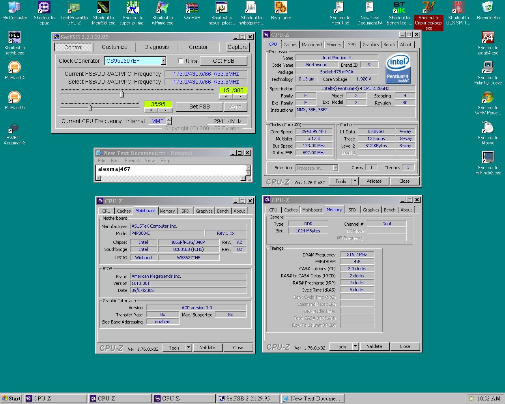The width and height of the screenshot is (505, 404).
Task: Click Validate in the CPU-Z CPU window
Action: coord(374,181)
